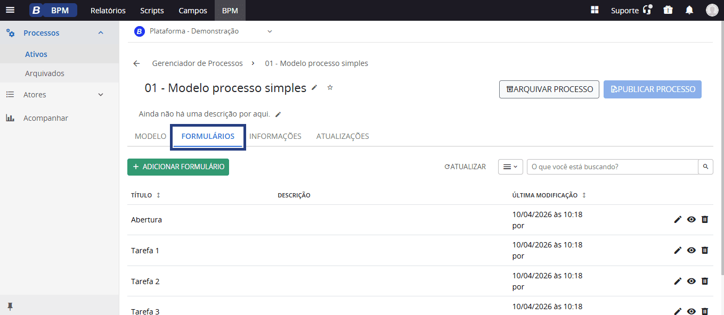Click Adicionar Formulário button

(178, 167)
